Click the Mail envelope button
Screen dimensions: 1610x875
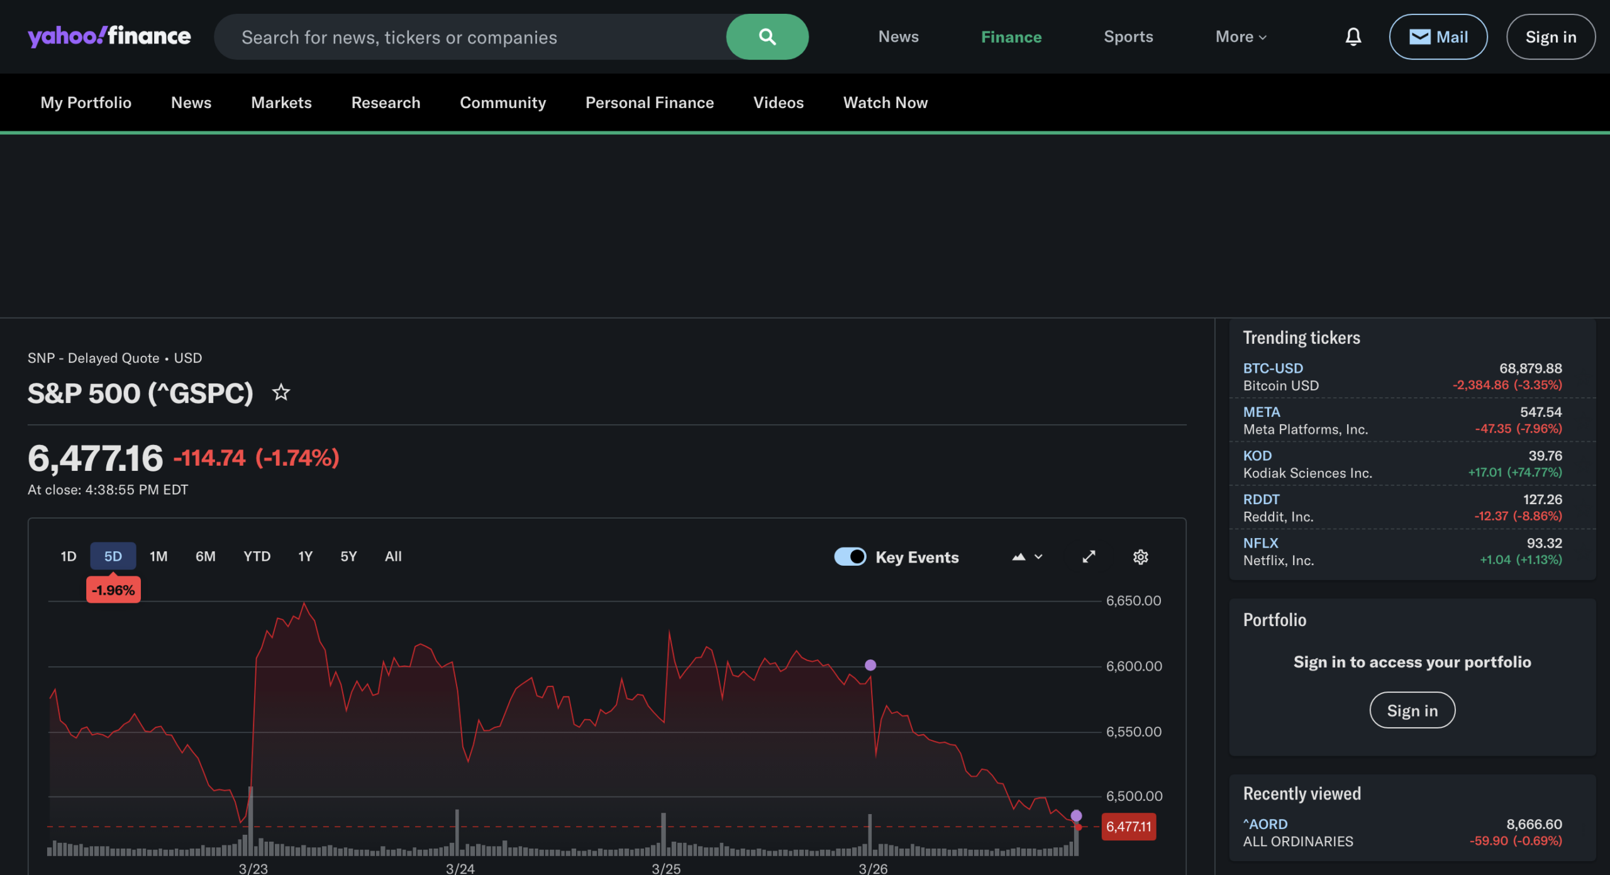point(1438,37)
